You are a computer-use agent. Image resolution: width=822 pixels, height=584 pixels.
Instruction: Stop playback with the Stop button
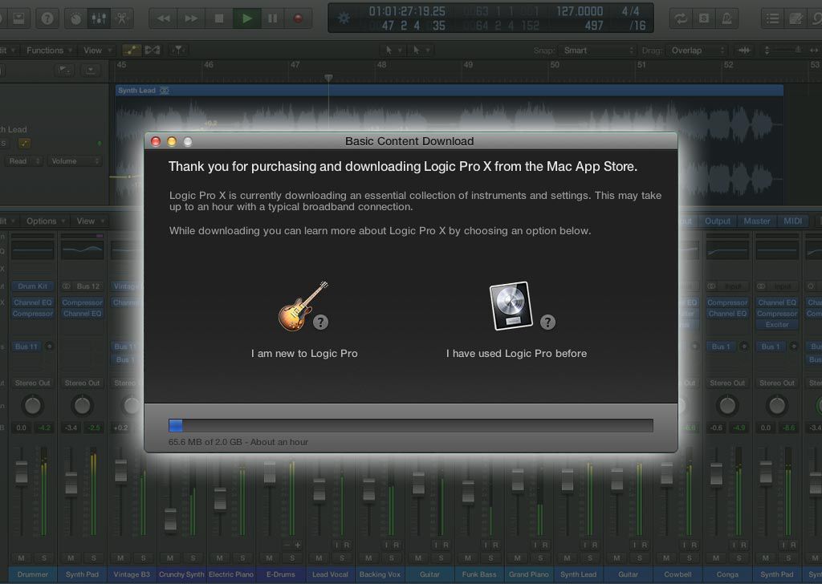(219, 19)
